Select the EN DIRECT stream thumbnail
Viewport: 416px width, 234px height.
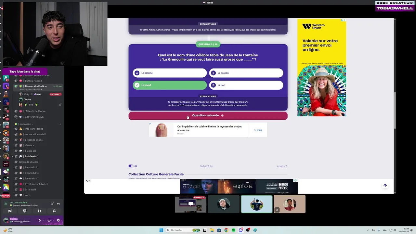(x=190, y=204)
